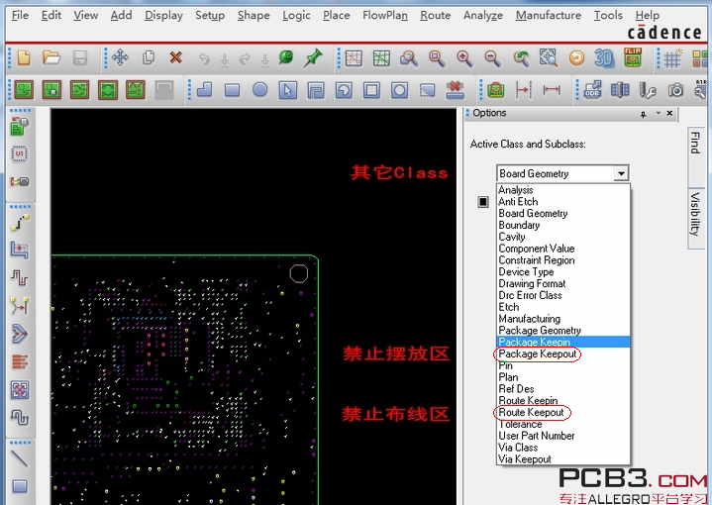
Task: Click the Unrats All toolbar icon
Action: [x=354, y=58]
